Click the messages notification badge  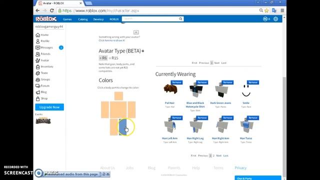(x=61, y=47)
